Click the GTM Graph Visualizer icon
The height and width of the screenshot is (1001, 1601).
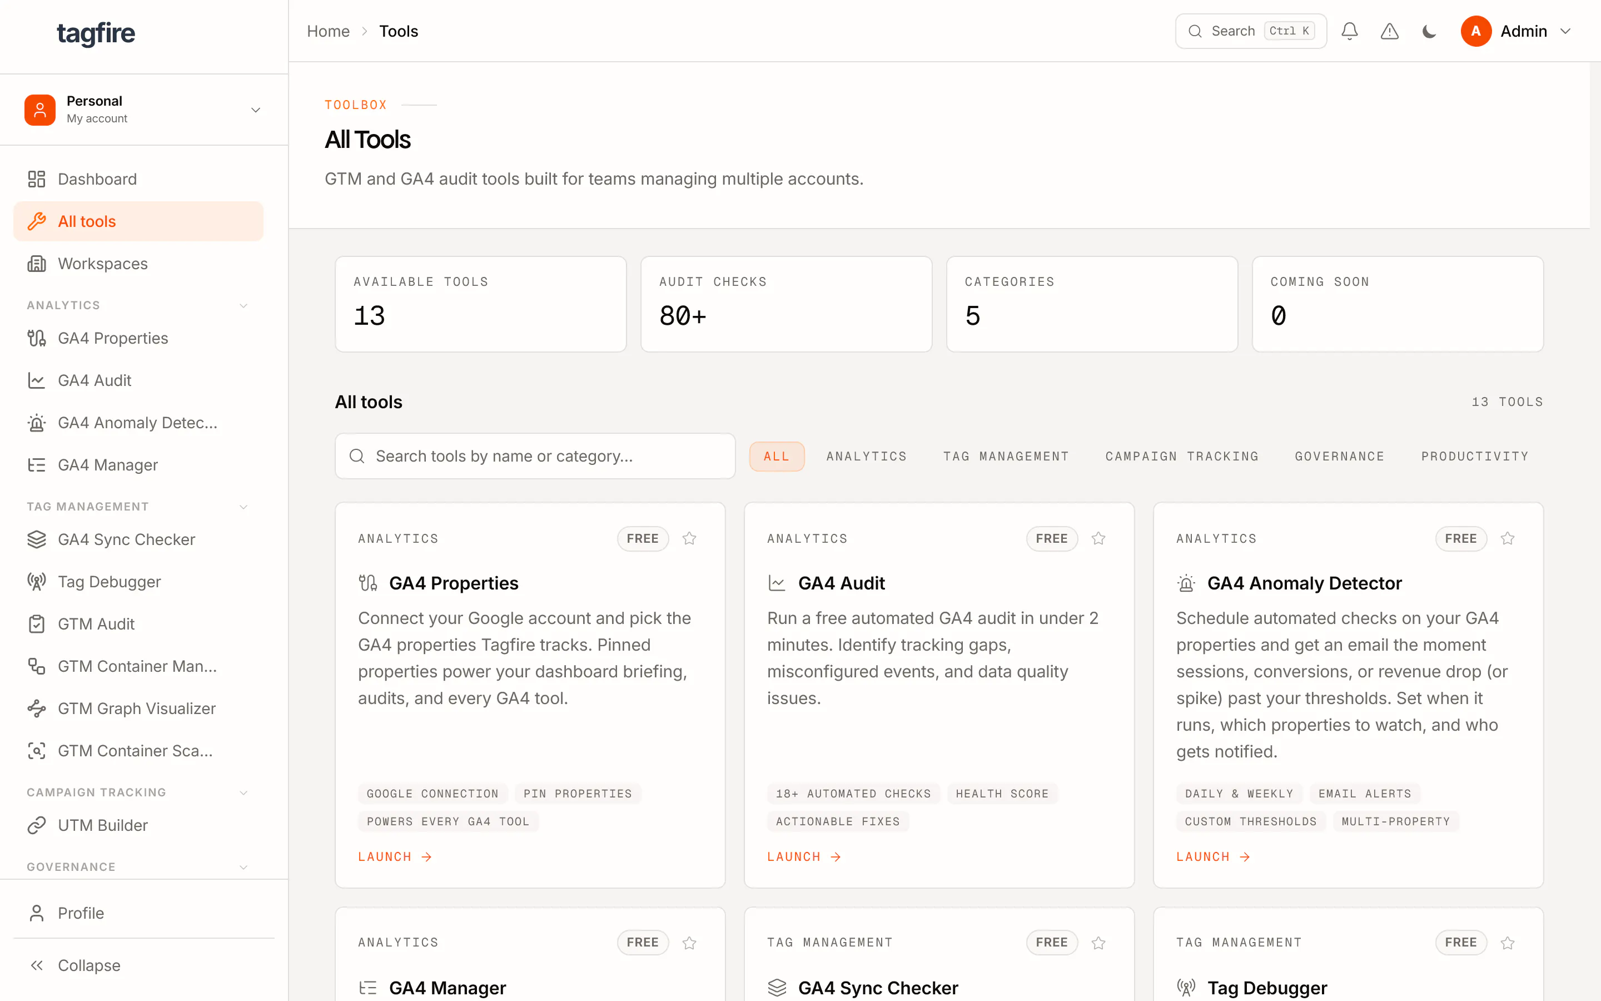click(x=36, y=708)
